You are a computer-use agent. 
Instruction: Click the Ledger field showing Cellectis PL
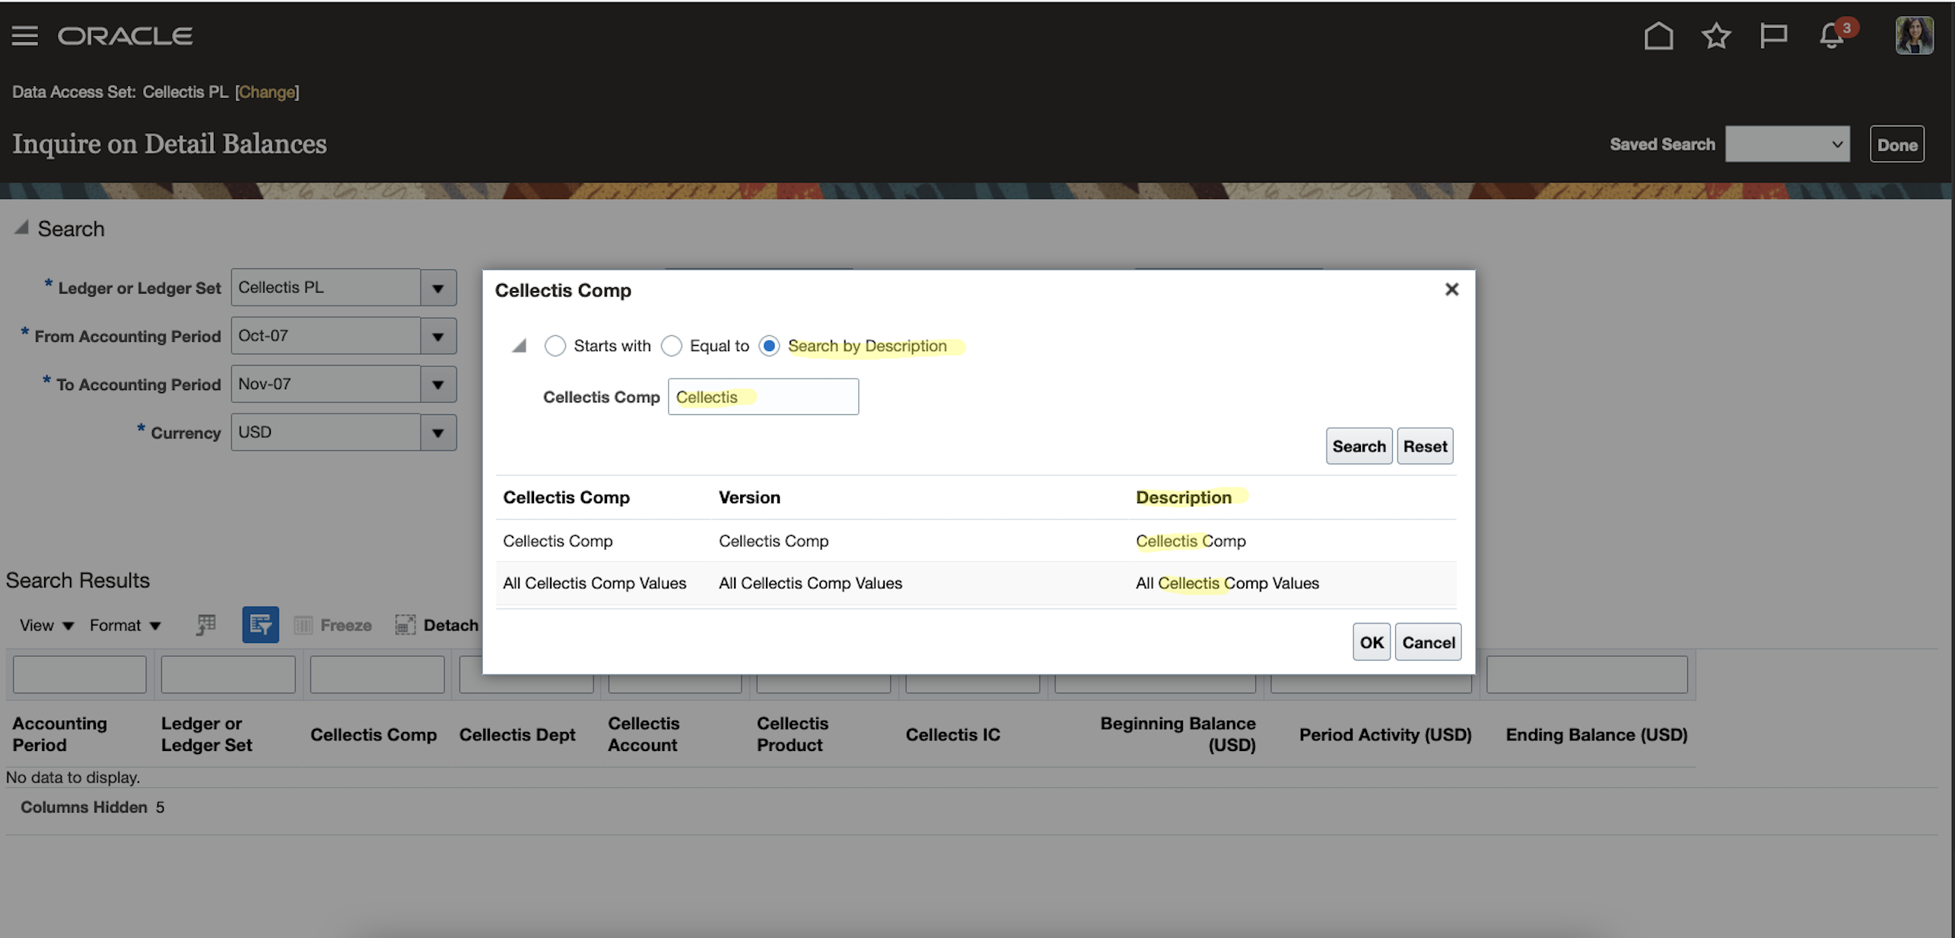[326, 288]
